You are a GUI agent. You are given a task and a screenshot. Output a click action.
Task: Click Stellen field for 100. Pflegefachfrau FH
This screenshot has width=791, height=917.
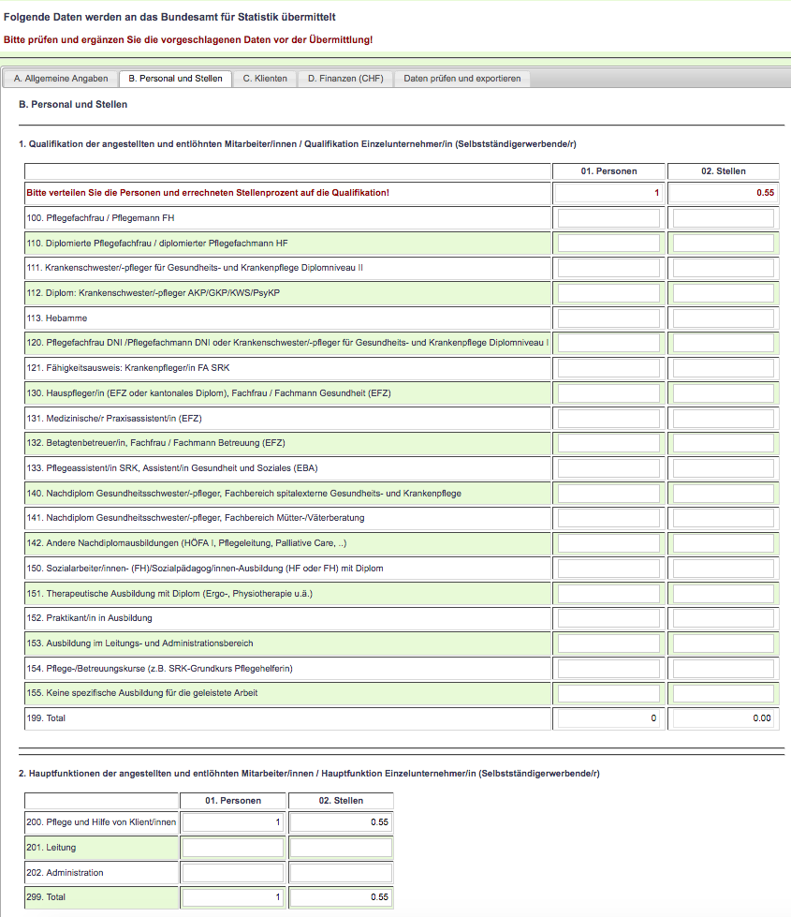(723, 218)
